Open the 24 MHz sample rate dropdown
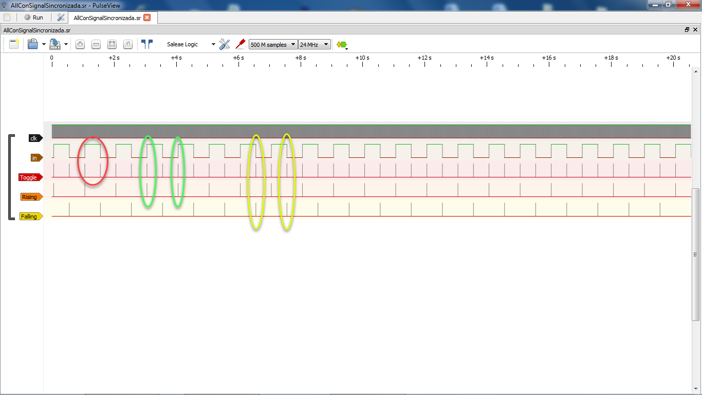The width and height of the screenshot is (702, 395). pyautogui.click(x=315, y=45)
